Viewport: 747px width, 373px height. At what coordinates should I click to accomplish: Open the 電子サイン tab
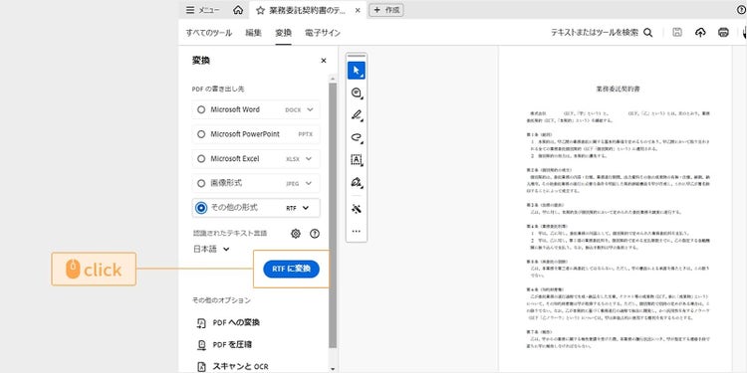click(x=323, y=33)
